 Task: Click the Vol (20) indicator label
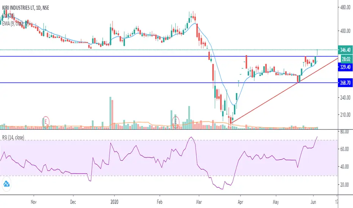click(x=8, y=16)
